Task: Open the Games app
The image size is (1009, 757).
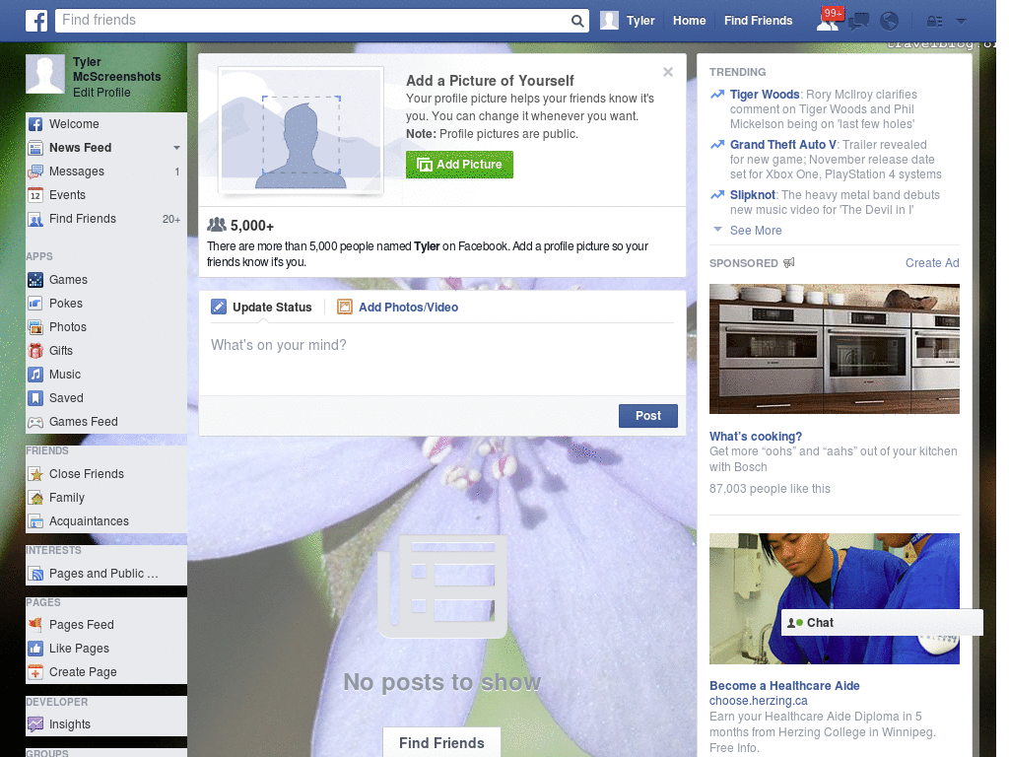Action: [106, 279]
